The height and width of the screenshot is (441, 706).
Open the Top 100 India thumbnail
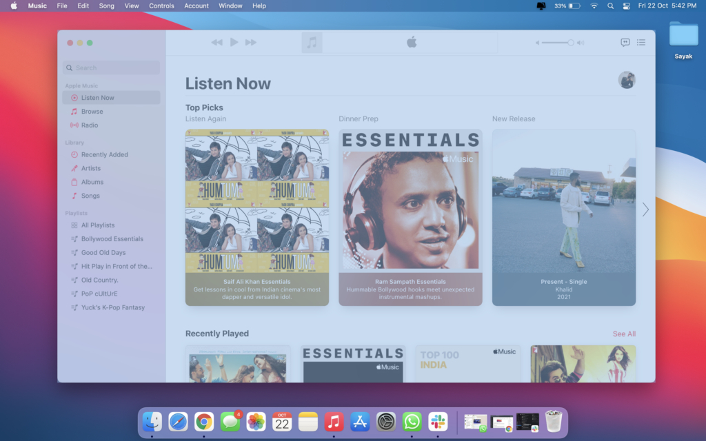pyautogui.click(x=468, y=364)
